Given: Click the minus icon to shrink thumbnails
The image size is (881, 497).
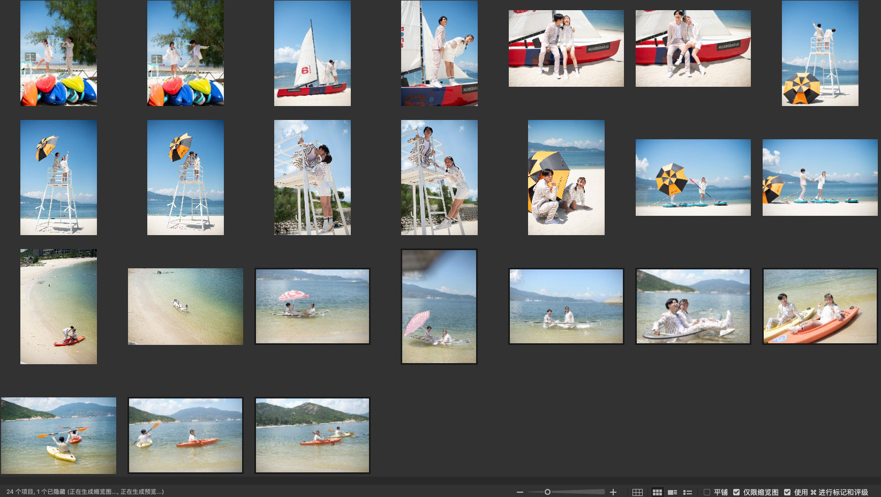Looking at the screenshot, I should click(519, 492).
